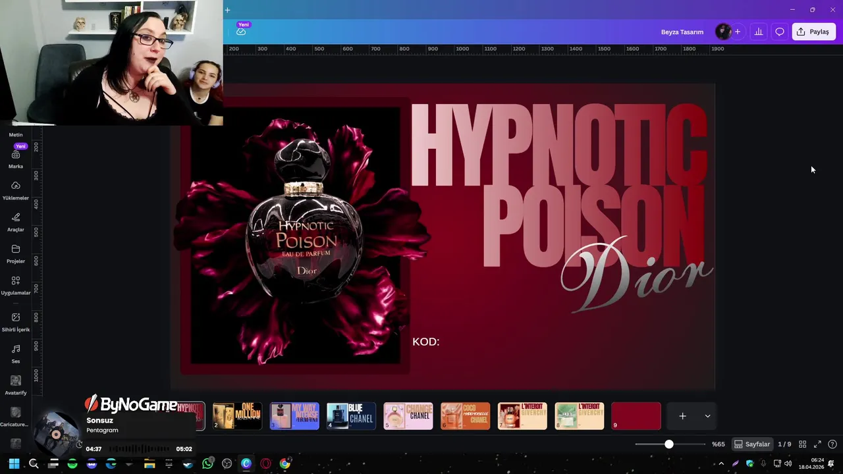The height and width of the screenshot is (474, 843).
Task: Adjust the zoom level slider
Action: point(669,444)
